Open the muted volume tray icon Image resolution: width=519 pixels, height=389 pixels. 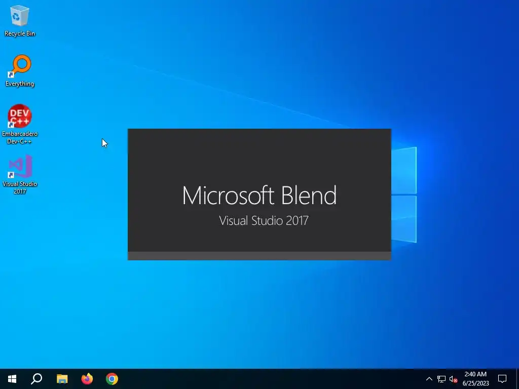click(453, 379)
